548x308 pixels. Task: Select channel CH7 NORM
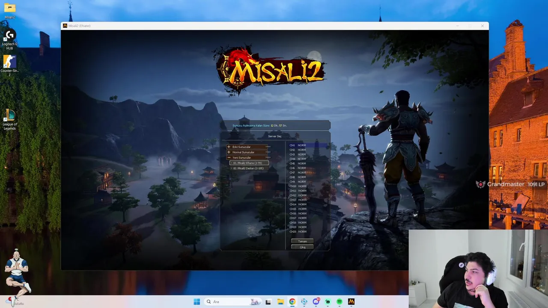307,172
